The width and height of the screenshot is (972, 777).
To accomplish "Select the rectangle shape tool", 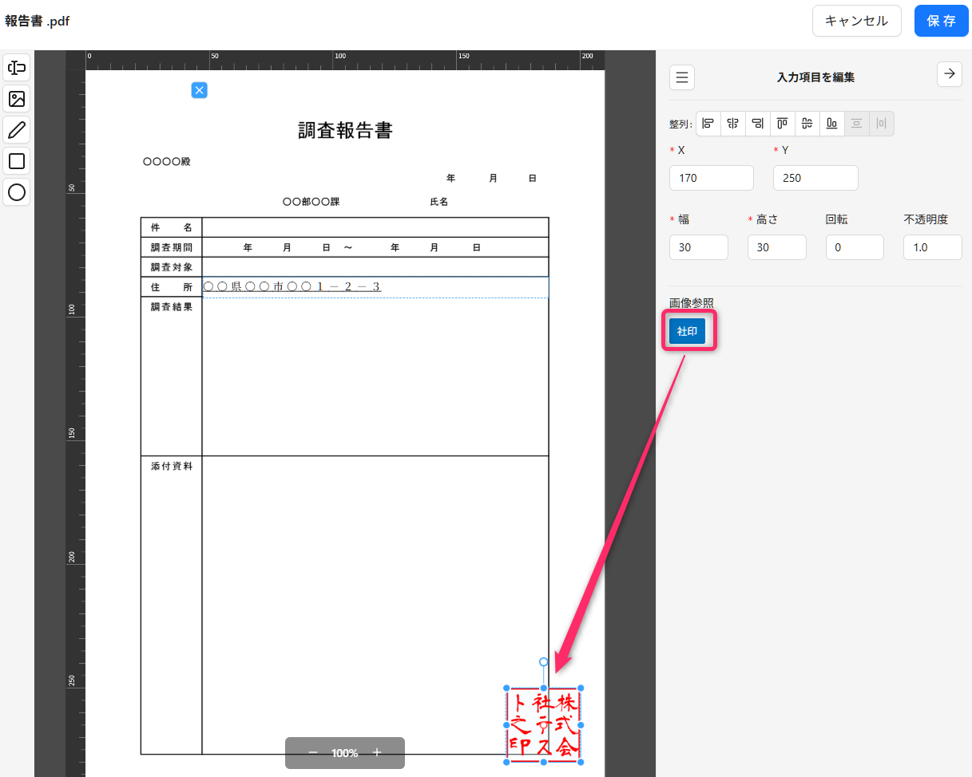I will coord(17,161).
